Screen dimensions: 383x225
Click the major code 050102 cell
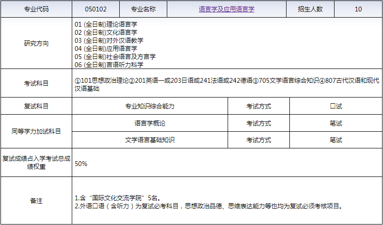(x=95, y=9)
